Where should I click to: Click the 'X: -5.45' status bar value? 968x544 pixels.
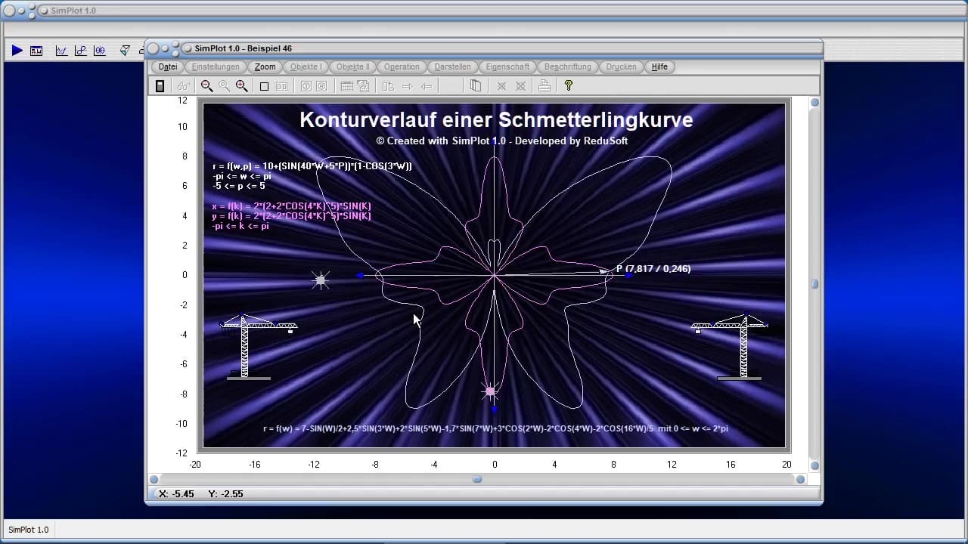176,493
